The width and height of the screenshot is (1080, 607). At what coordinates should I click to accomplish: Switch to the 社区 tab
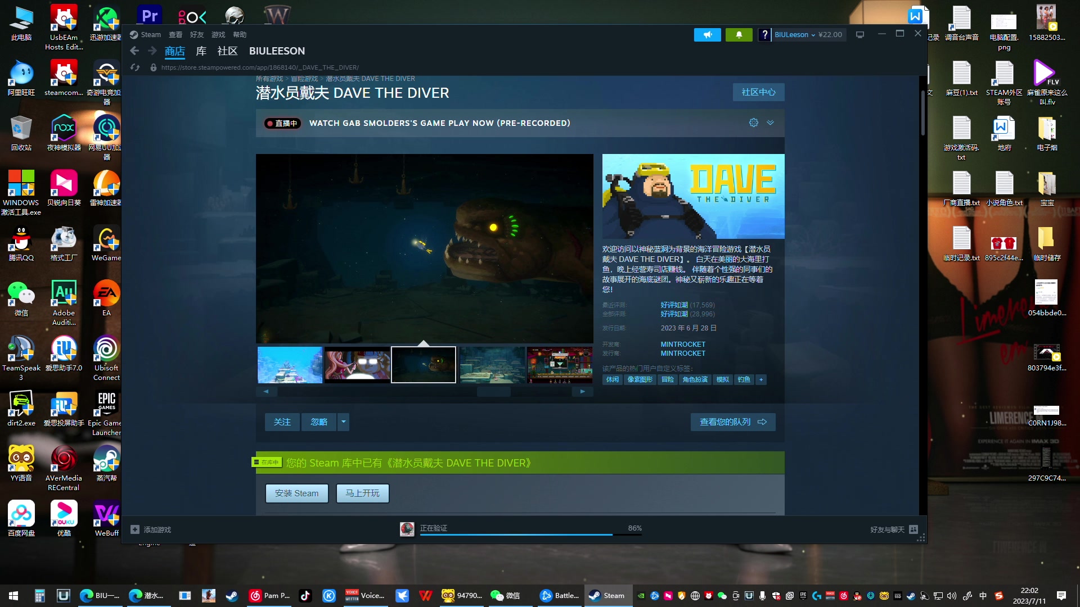[227, 51]
